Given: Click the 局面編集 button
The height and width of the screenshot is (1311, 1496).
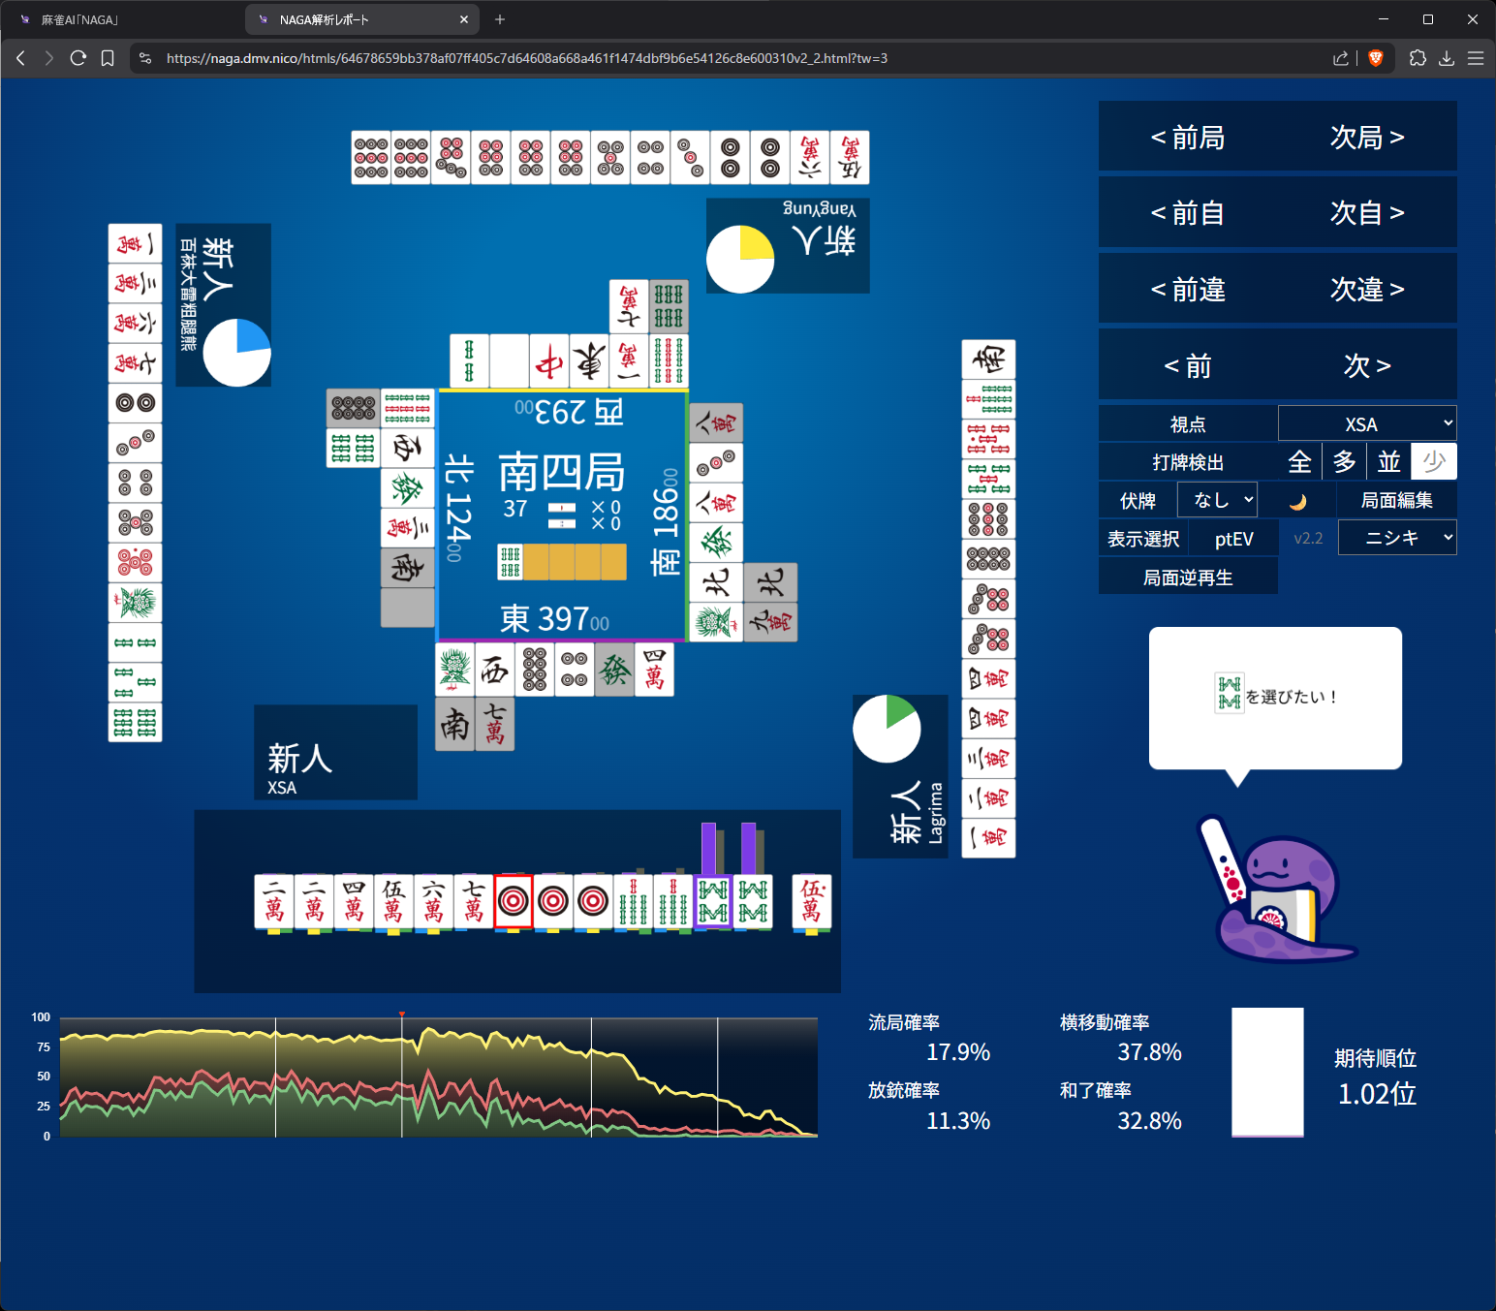Looking at the screenshot, I should tap(1396, 501).
